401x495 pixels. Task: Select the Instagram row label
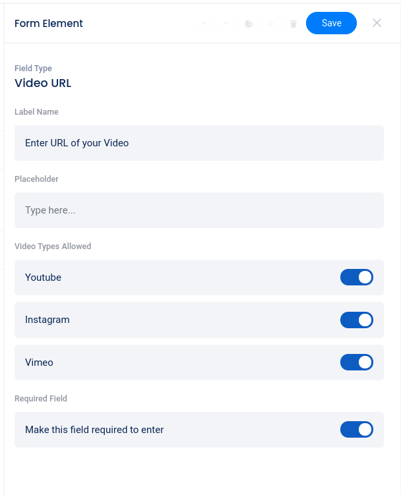tap(47, 320)
